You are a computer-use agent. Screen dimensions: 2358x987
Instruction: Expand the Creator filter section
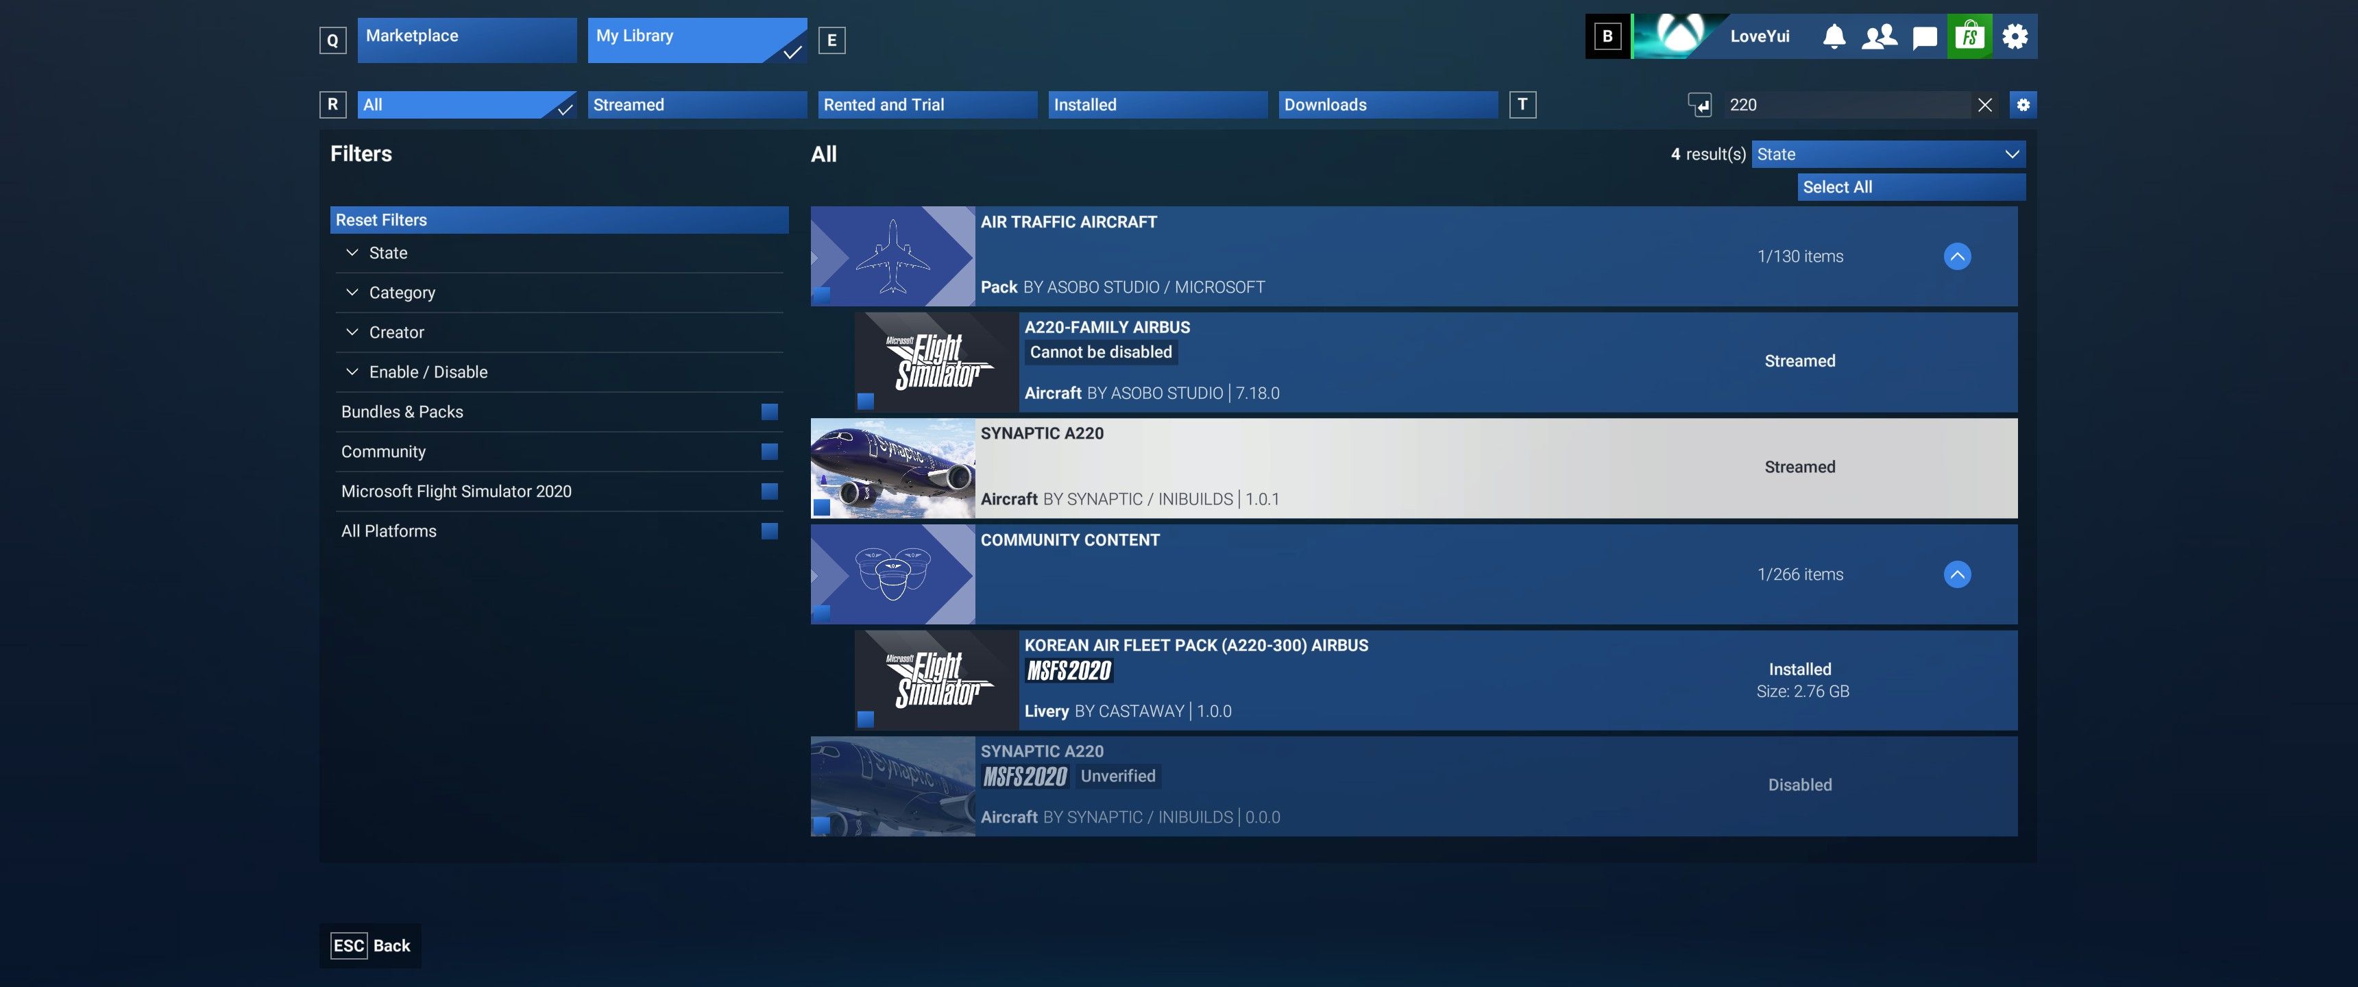click(559, 332)
